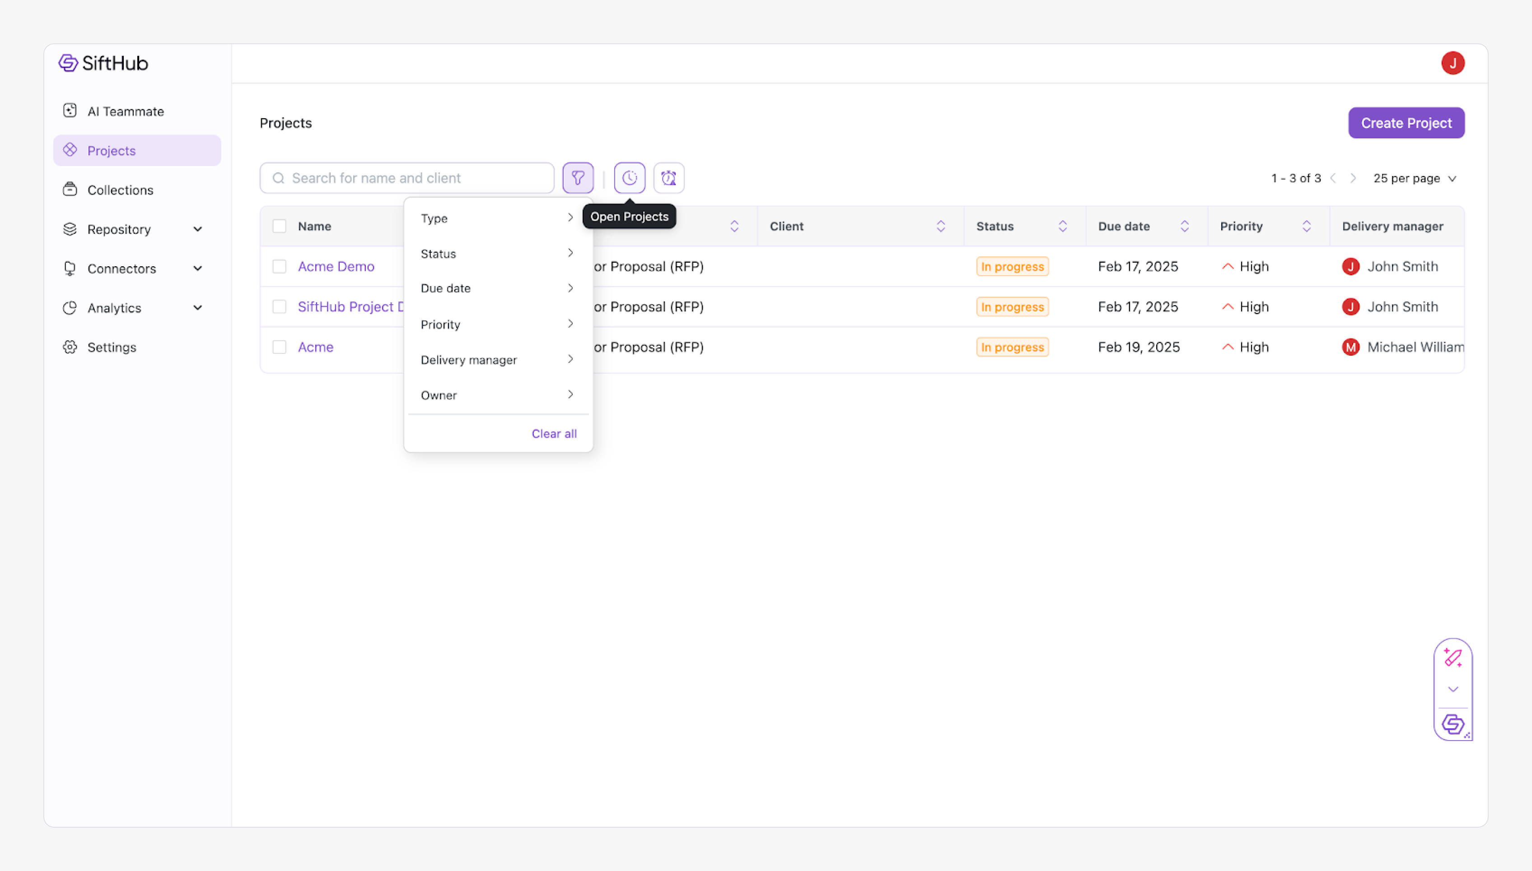Click the user avatar J icon
The image size is (1532, 871).
click(1452, 63)
